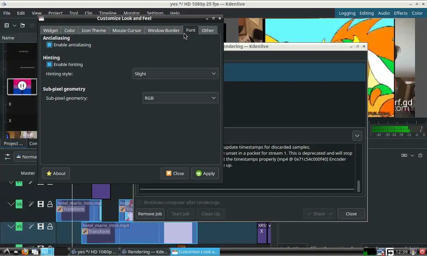
Task: Click the display tray icon beside the clock
Action: 413,252
